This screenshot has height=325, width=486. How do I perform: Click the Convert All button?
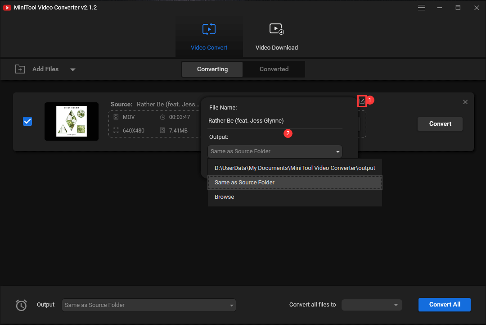445,305
